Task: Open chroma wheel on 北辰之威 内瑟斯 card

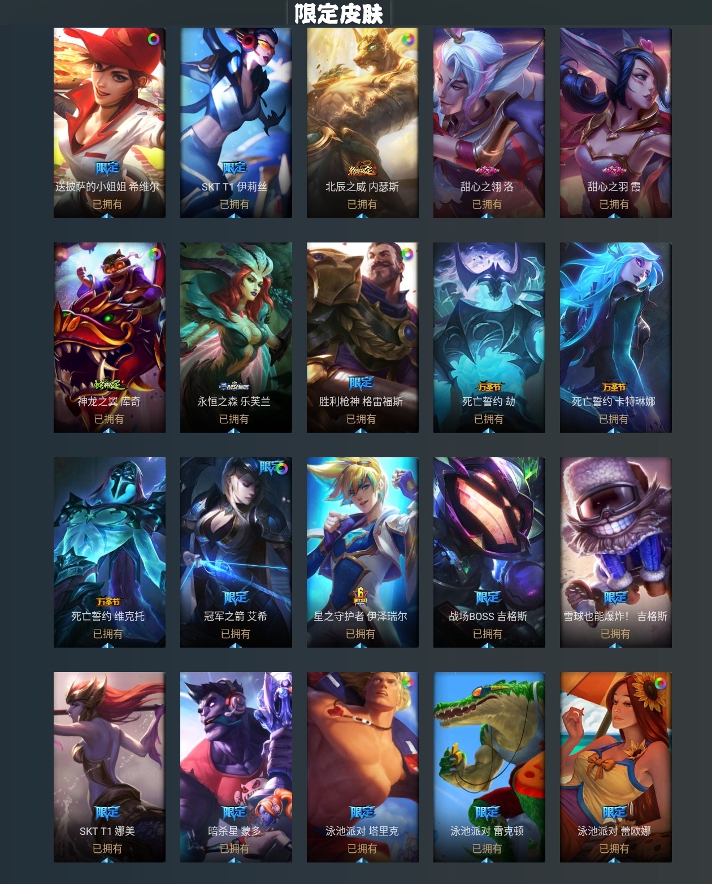Action: point(407,39)
